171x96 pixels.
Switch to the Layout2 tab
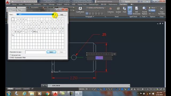click(x=26, y=89)
